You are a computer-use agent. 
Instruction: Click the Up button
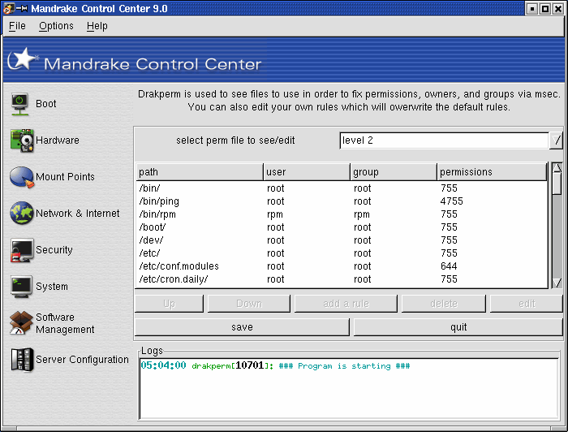click(169, 304)
